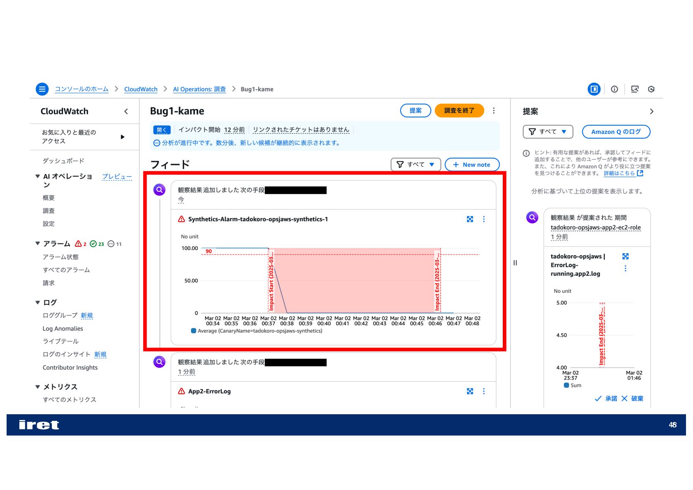
Task: Open 設定 under AI Operations
Action: 49,224
